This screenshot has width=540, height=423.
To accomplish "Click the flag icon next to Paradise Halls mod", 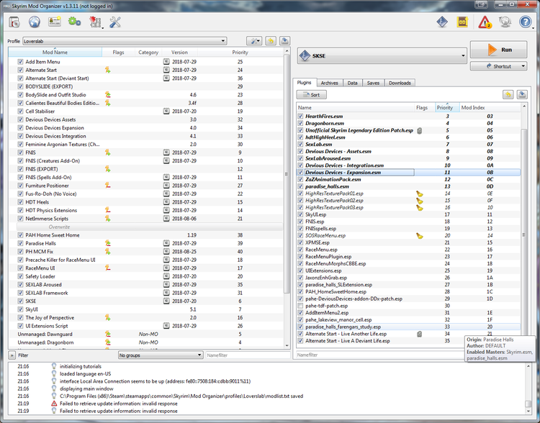I will pyautogui.click(x=108, y=243).
